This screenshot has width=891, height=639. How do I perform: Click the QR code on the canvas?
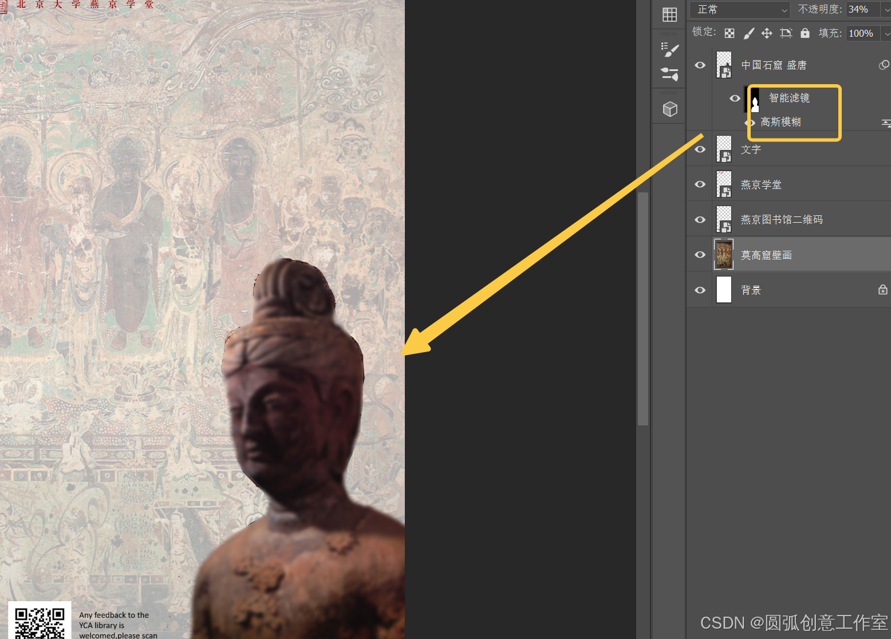pos(40,623)
